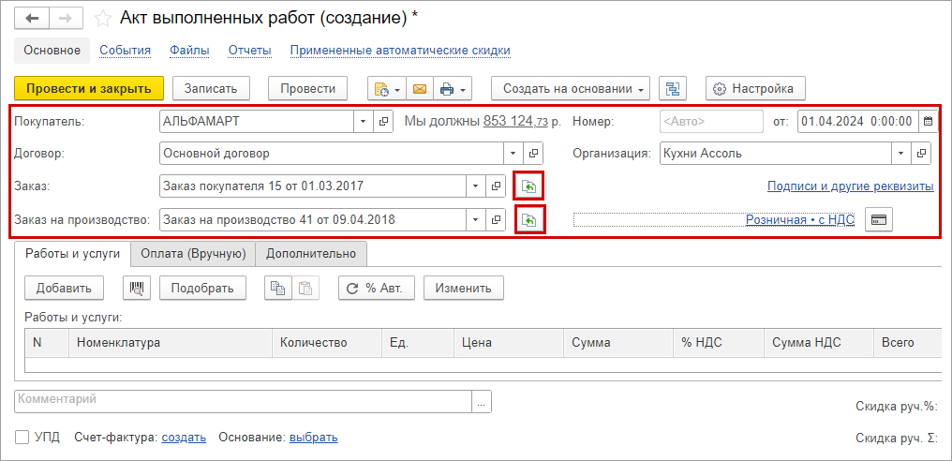
Task: Click the Основание выбрать link
Action: click(x=313, y=438)
